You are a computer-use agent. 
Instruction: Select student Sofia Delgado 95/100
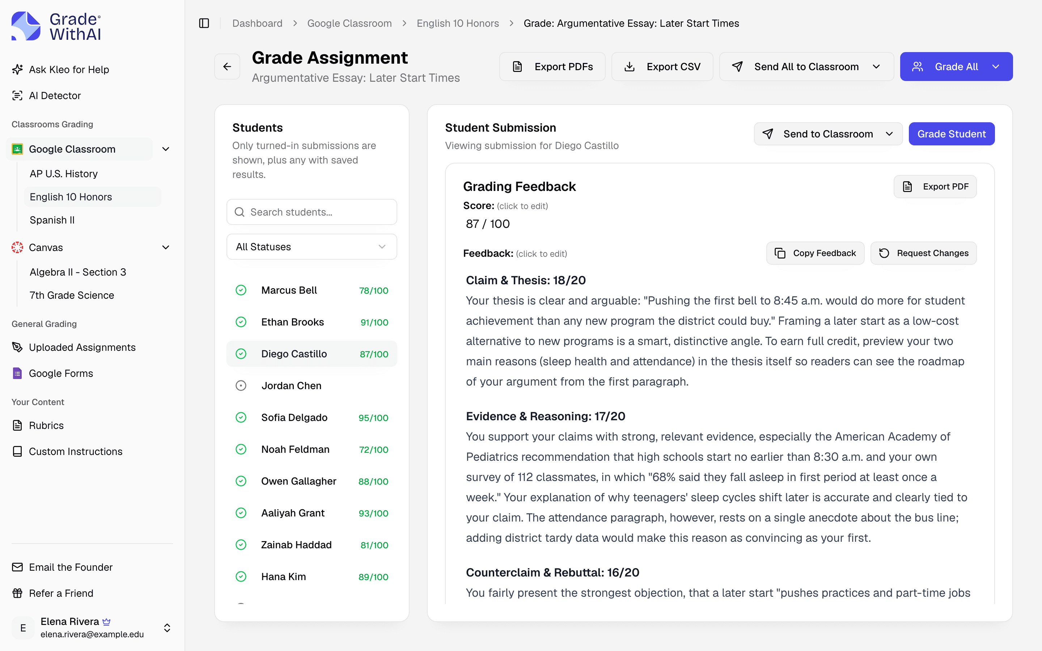[312, 418]
